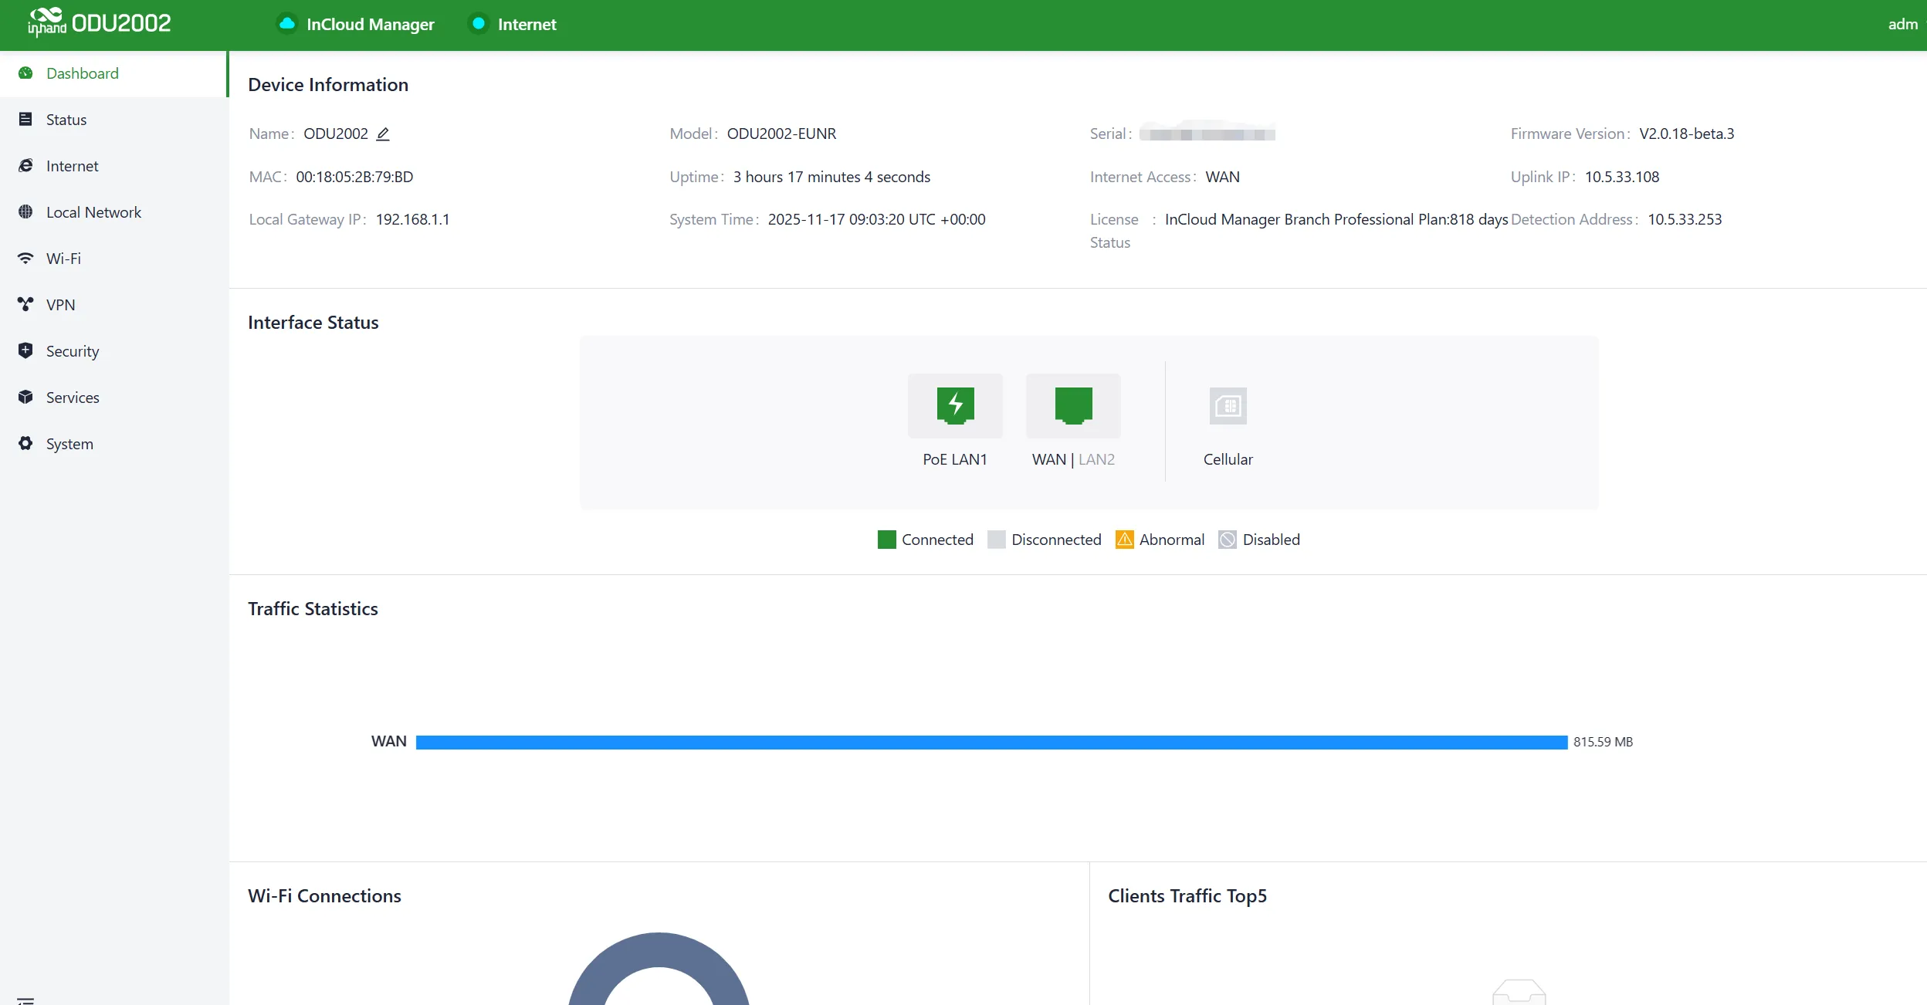Click firmware version V2.0.18-beta.3
The image size is (1927, 1005).
coord(1687,134)
